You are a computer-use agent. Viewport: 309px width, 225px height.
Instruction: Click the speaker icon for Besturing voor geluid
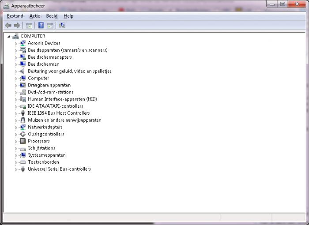click(23, 71)
